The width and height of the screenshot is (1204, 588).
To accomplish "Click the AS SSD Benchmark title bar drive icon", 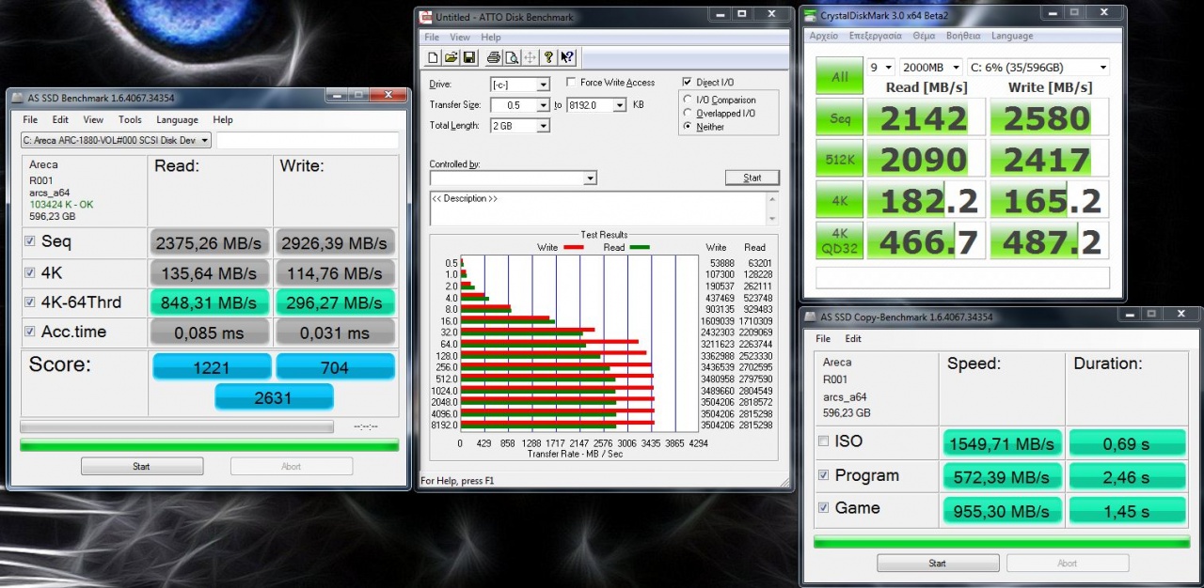I will (x=18, y=97).
